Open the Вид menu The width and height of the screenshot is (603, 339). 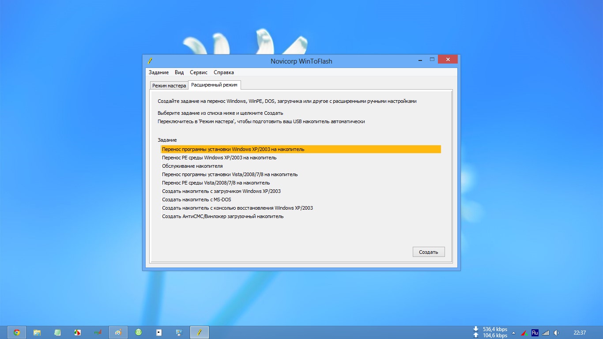179,72
